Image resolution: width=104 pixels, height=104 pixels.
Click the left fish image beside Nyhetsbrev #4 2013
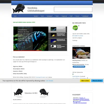(18, 92)
